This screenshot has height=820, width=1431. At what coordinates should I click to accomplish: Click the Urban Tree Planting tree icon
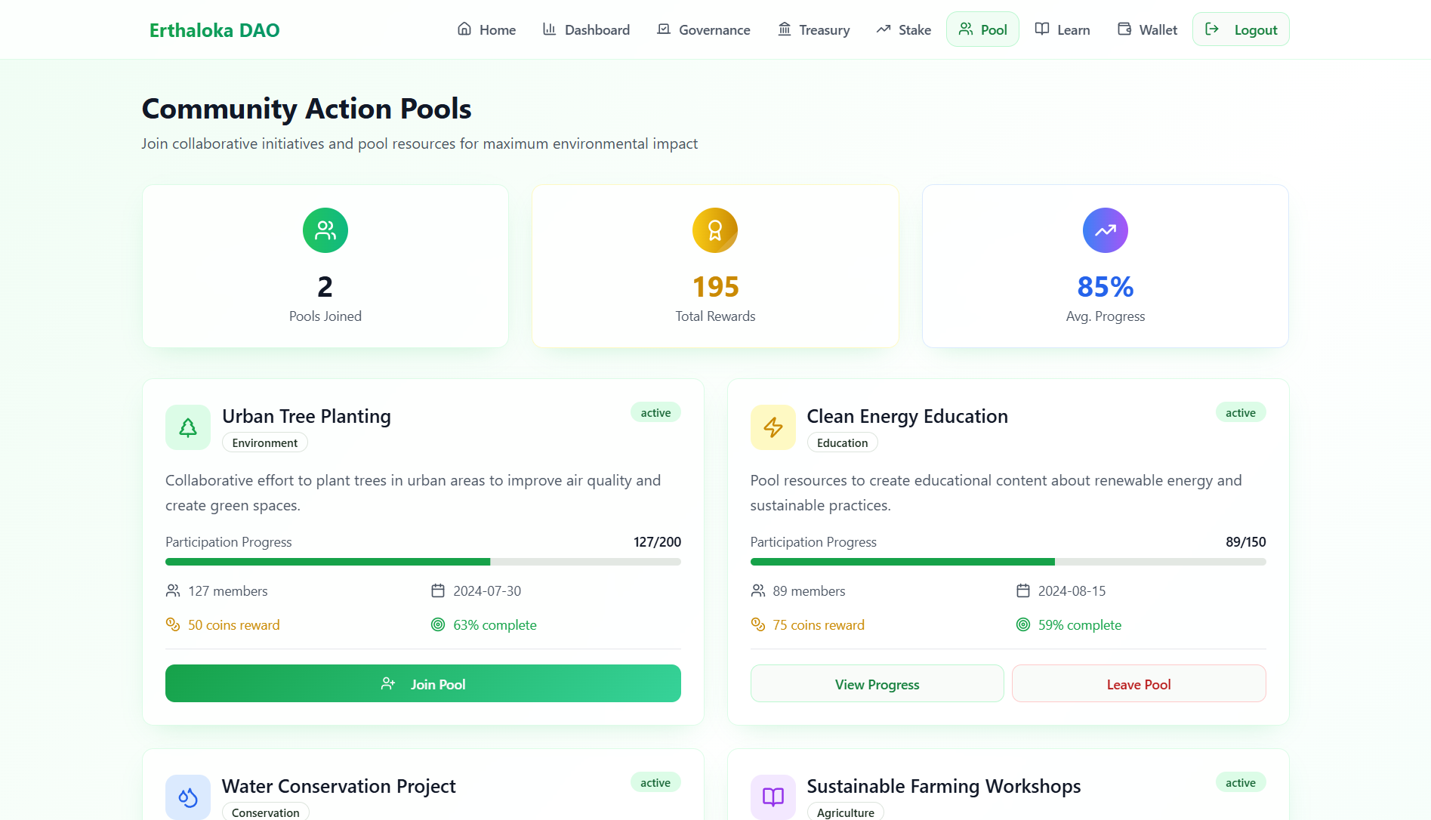(x=188, y=427)
